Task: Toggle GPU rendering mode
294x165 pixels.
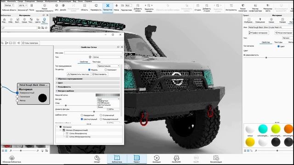Action: (57, 7)
